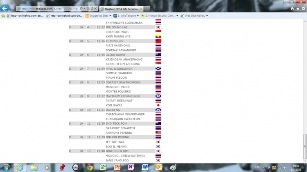This screenshot has width=307, height=172.
Task: Open Outlook from the taskbar
Action: (x=159, y=167)
